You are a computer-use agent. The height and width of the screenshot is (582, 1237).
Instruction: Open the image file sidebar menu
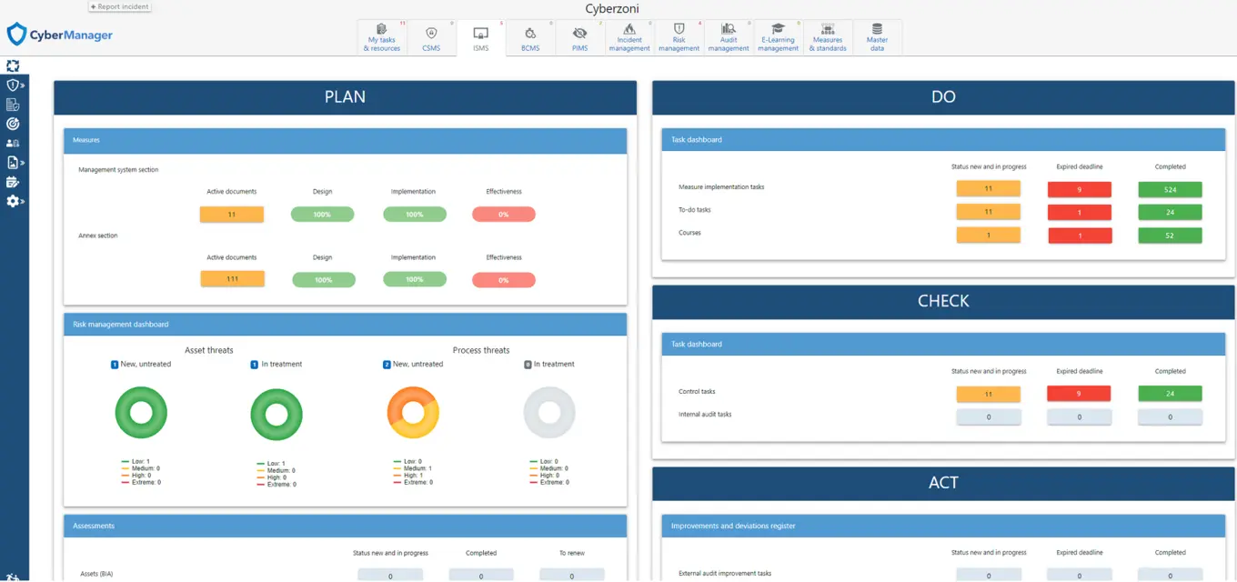14,163
